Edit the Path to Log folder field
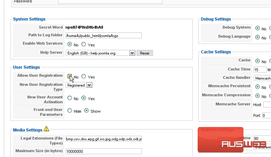The width and height of the screenshot is (271, 157). click(x=103, y=36)
